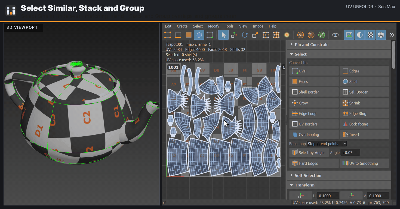Click the Edge Ring button
This screenshot has height=209, width=400.
pyautogui.click(x=365, y=113)
